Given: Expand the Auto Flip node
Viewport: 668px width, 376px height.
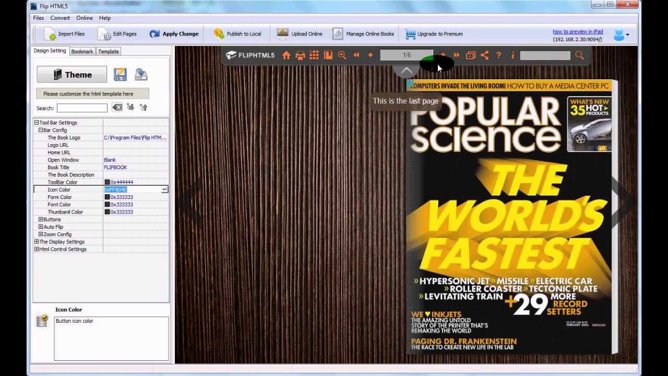Looking at the screenshot, I should 41,227.
